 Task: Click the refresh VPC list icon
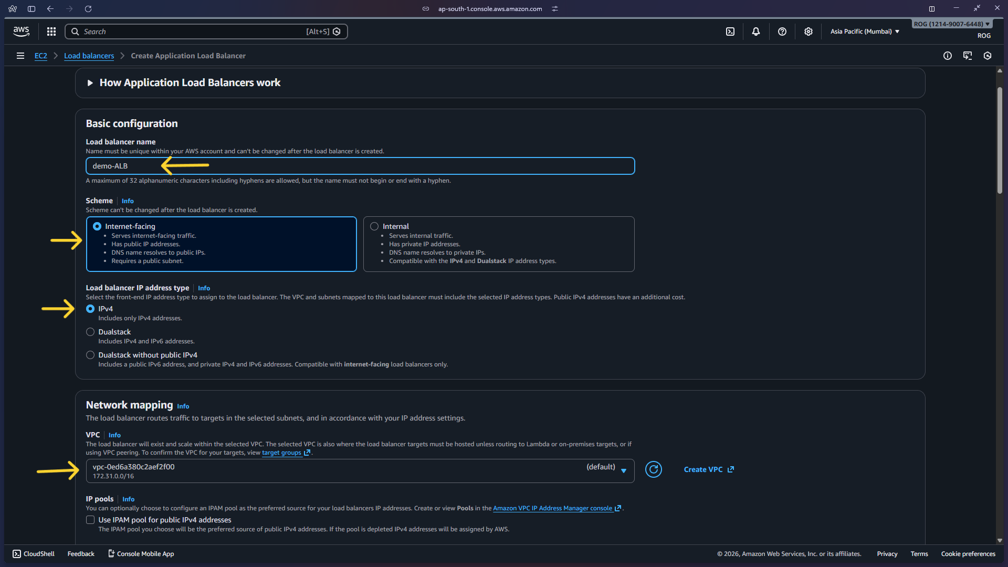pos(654,469)
